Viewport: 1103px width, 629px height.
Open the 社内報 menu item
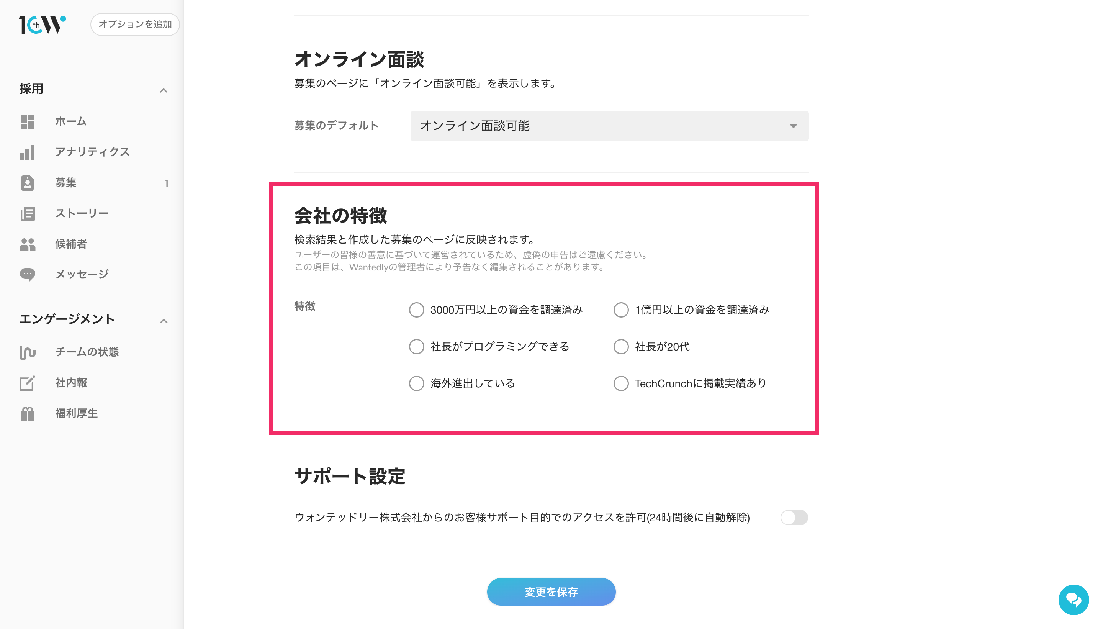click(x=71, y=383)
